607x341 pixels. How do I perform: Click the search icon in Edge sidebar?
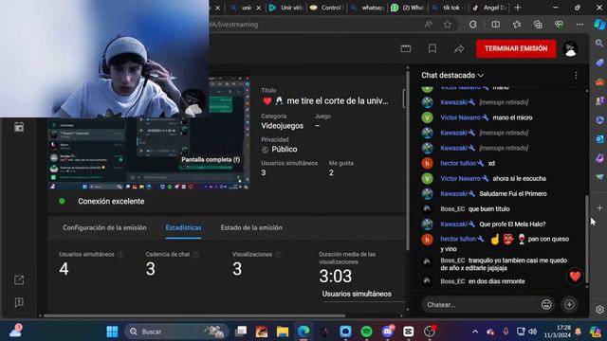pos(599,44)
